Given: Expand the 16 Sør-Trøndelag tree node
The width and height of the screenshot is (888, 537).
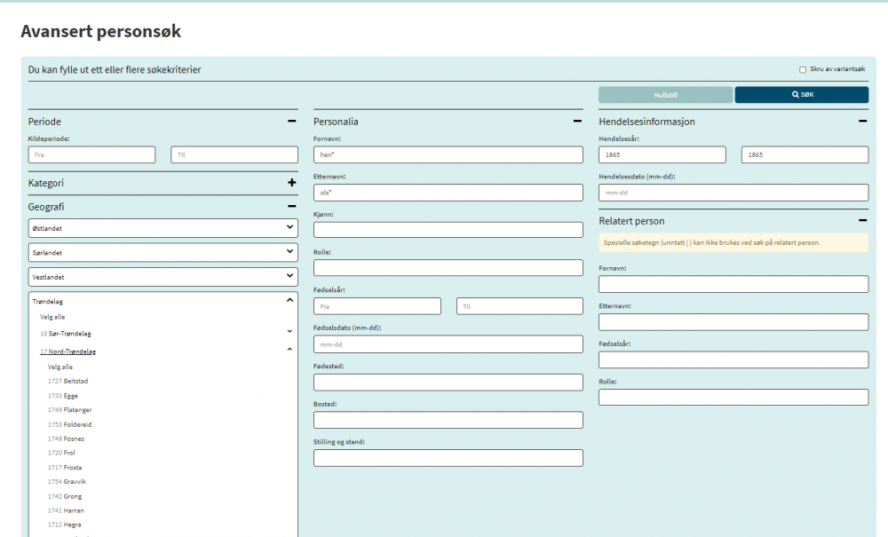Looking at the screenshot, I should coord(289,332).
